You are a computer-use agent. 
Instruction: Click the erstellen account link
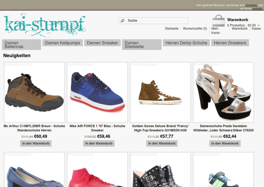tap(258, 9)
